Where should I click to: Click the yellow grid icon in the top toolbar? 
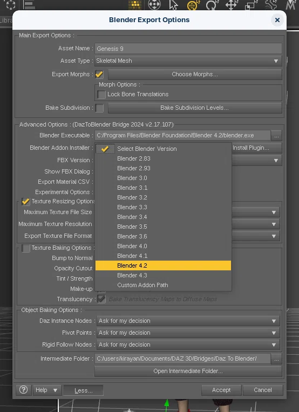tap(135, 5)
